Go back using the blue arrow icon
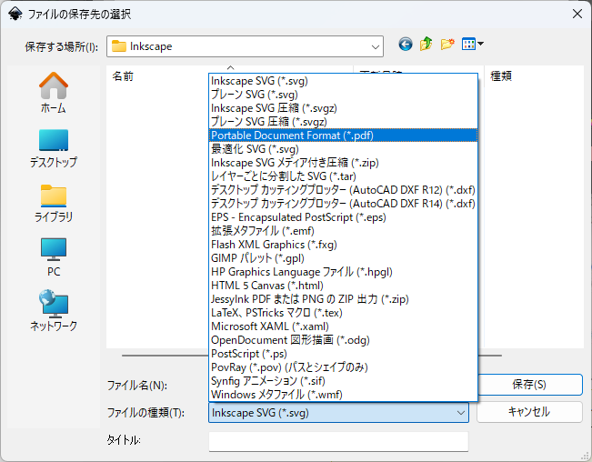This screenshot has width=592, height=462. pos(405,45)
